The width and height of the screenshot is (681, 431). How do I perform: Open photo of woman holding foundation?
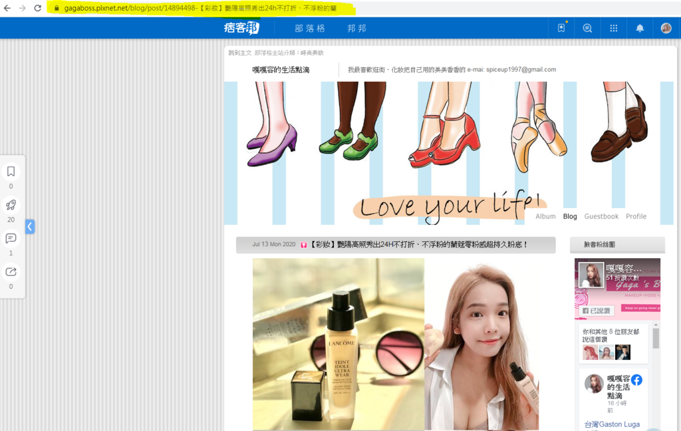point(481,344)
